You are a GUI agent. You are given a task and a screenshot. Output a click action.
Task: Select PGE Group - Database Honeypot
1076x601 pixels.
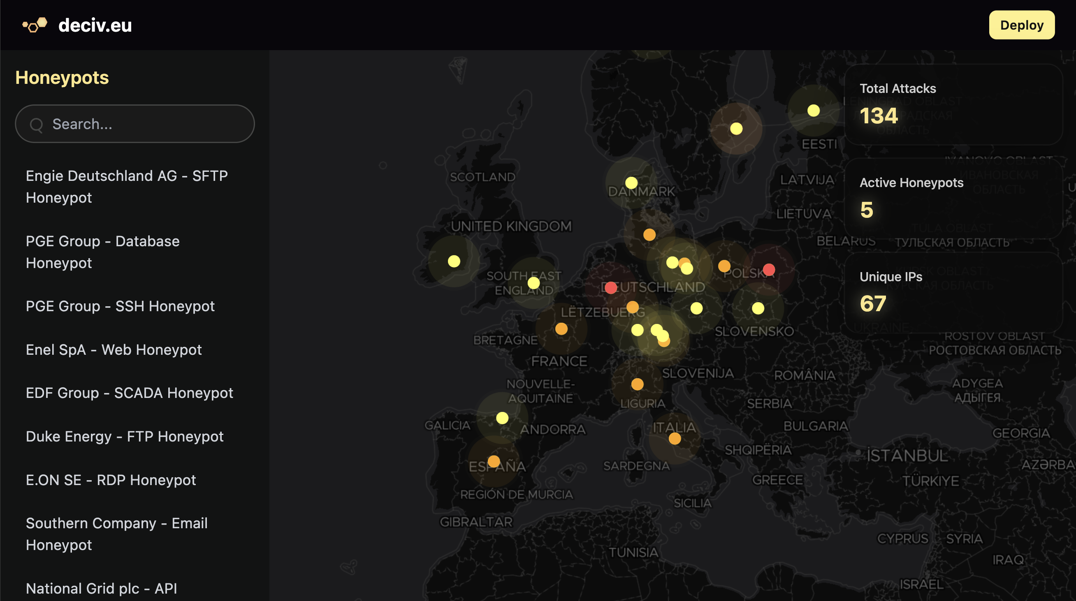103,252
